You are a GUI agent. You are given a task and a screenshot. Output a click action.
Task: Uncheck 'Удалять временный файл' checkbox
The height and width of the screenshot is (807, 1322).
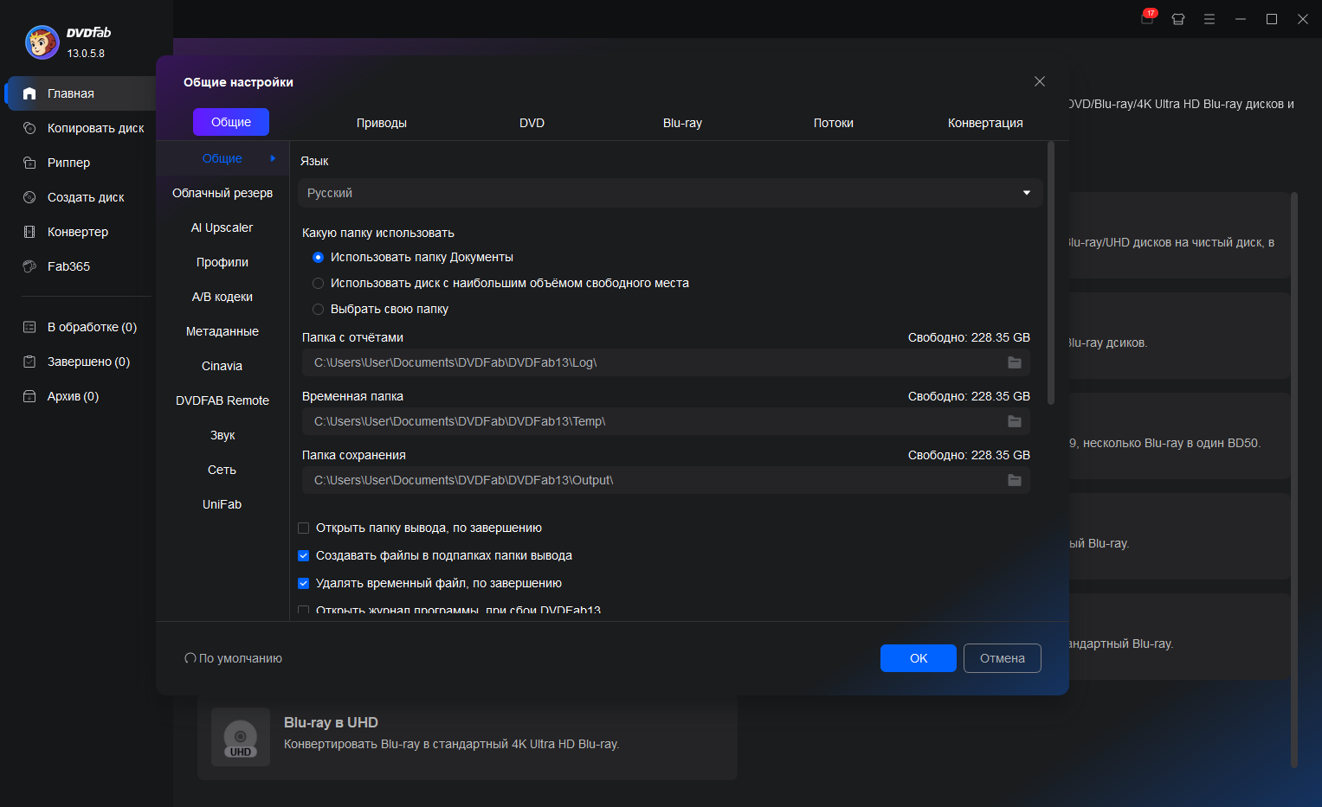304,583
